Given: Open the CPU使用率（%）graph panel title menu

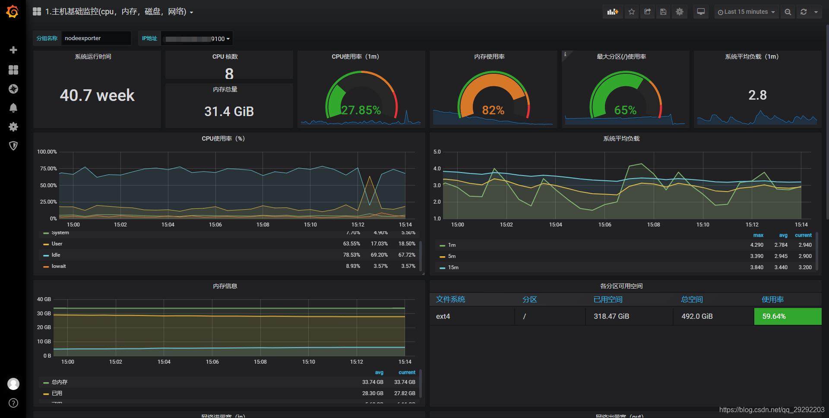Looking at the screenshot, I should point(223,138).
